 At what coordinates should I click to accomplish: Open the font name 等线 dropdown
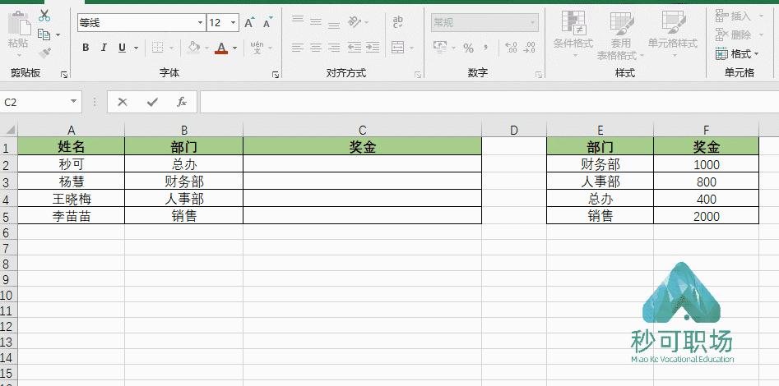pos(200,23)
